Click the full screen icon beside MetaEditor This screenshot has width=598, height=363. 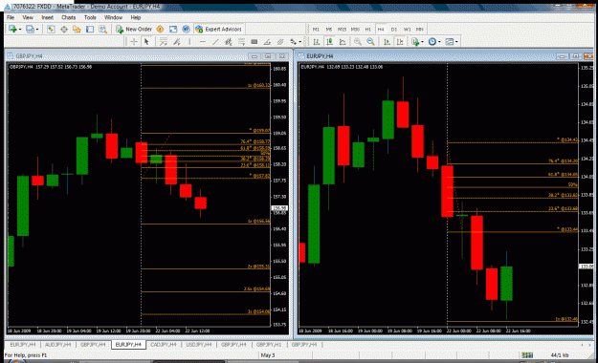[173, 29]
